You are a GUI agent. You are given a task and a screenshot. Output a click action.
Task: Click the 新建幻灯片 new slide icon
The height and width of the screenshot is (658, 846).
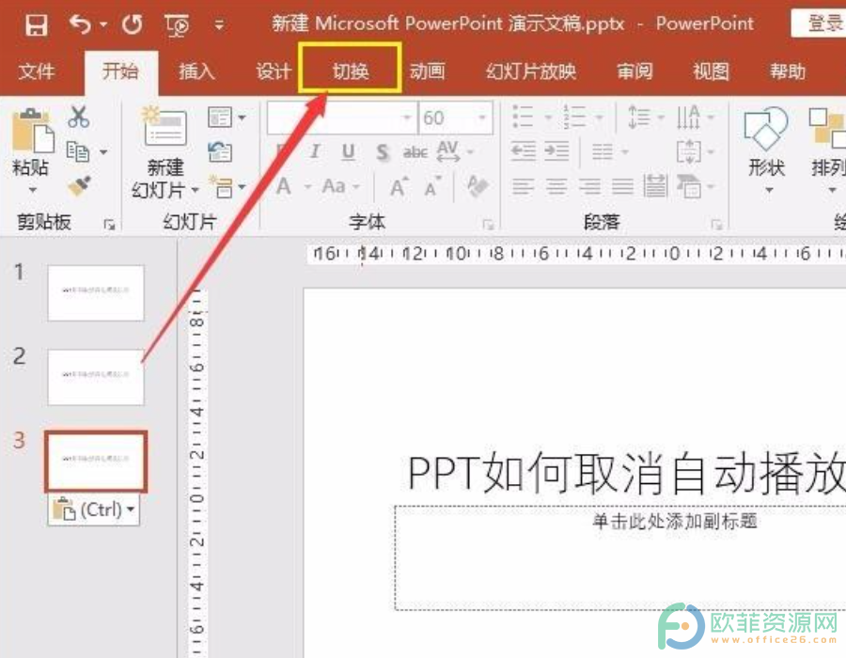tap(164, 127)
